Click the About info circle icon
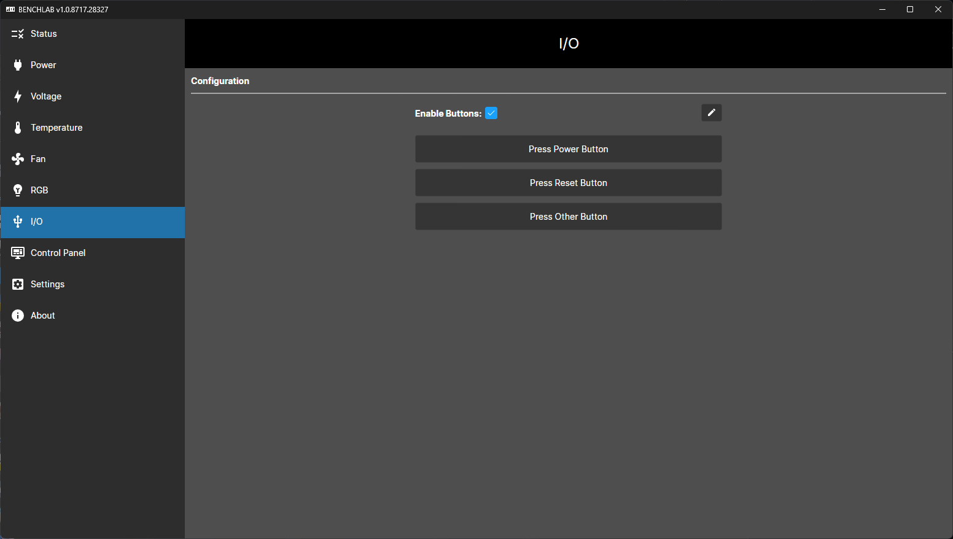This screenshot has height=539, width=953. coord(18,316)
